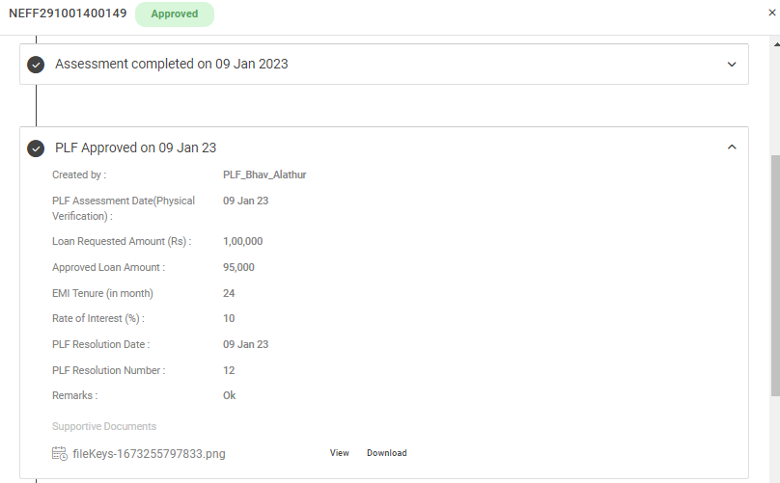Click the file icon beside fileKeys-1673255797833.png
This screenshot has height=483, width=780.
click(x=60, y=453)
